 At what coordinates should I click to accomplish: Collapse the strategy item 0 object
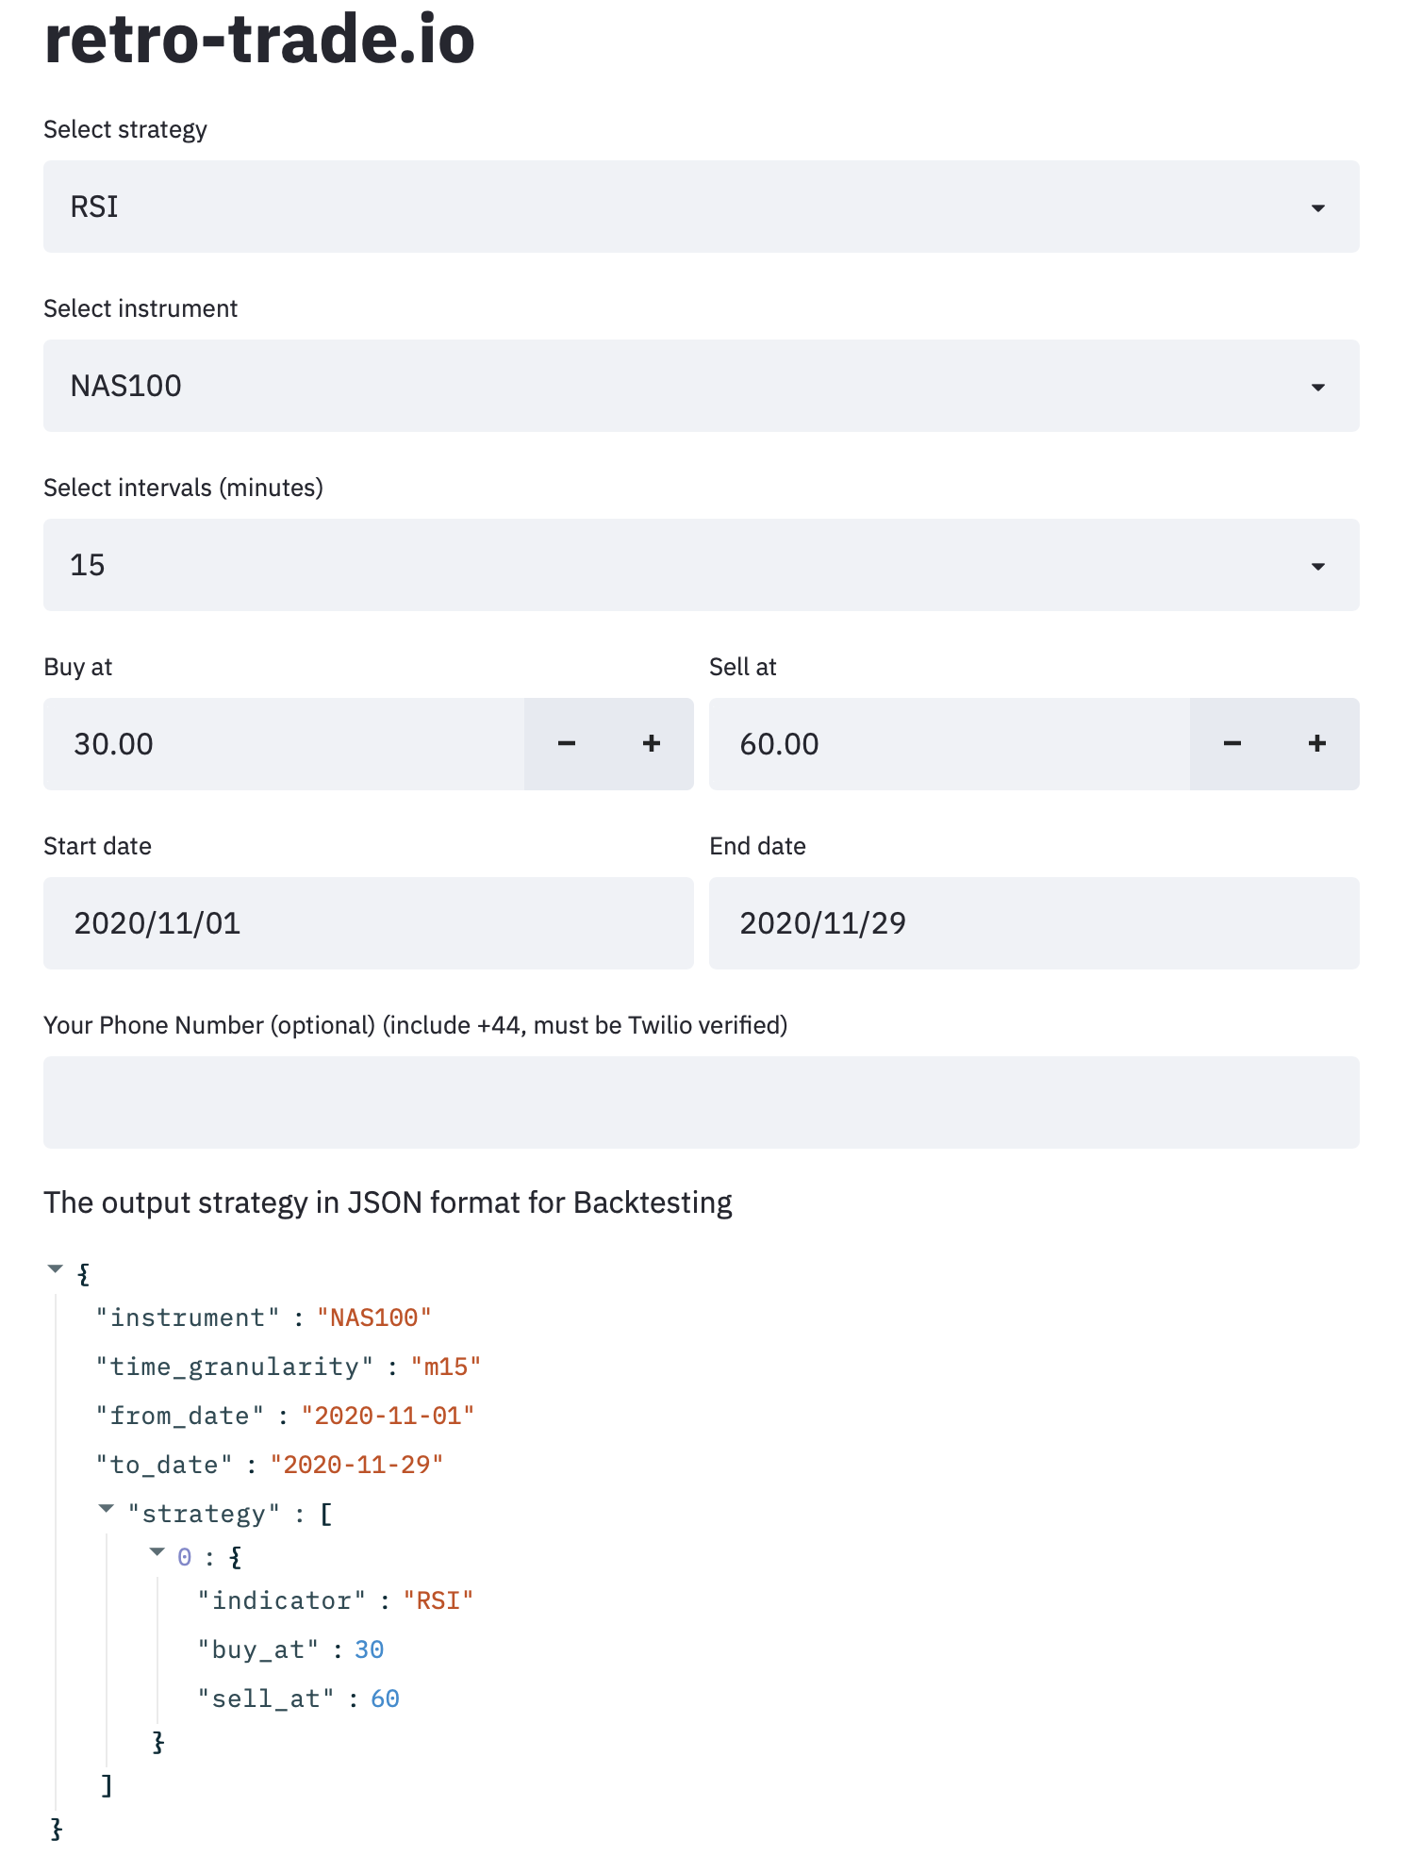pos(157,1552)
